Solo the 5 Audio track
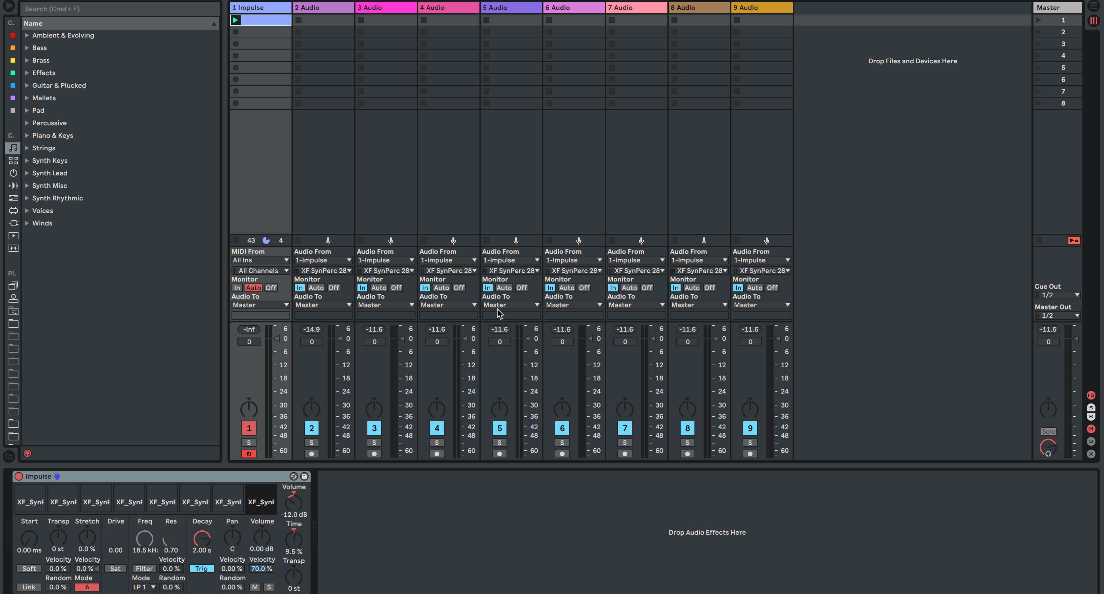 click(x=499, y=443)
